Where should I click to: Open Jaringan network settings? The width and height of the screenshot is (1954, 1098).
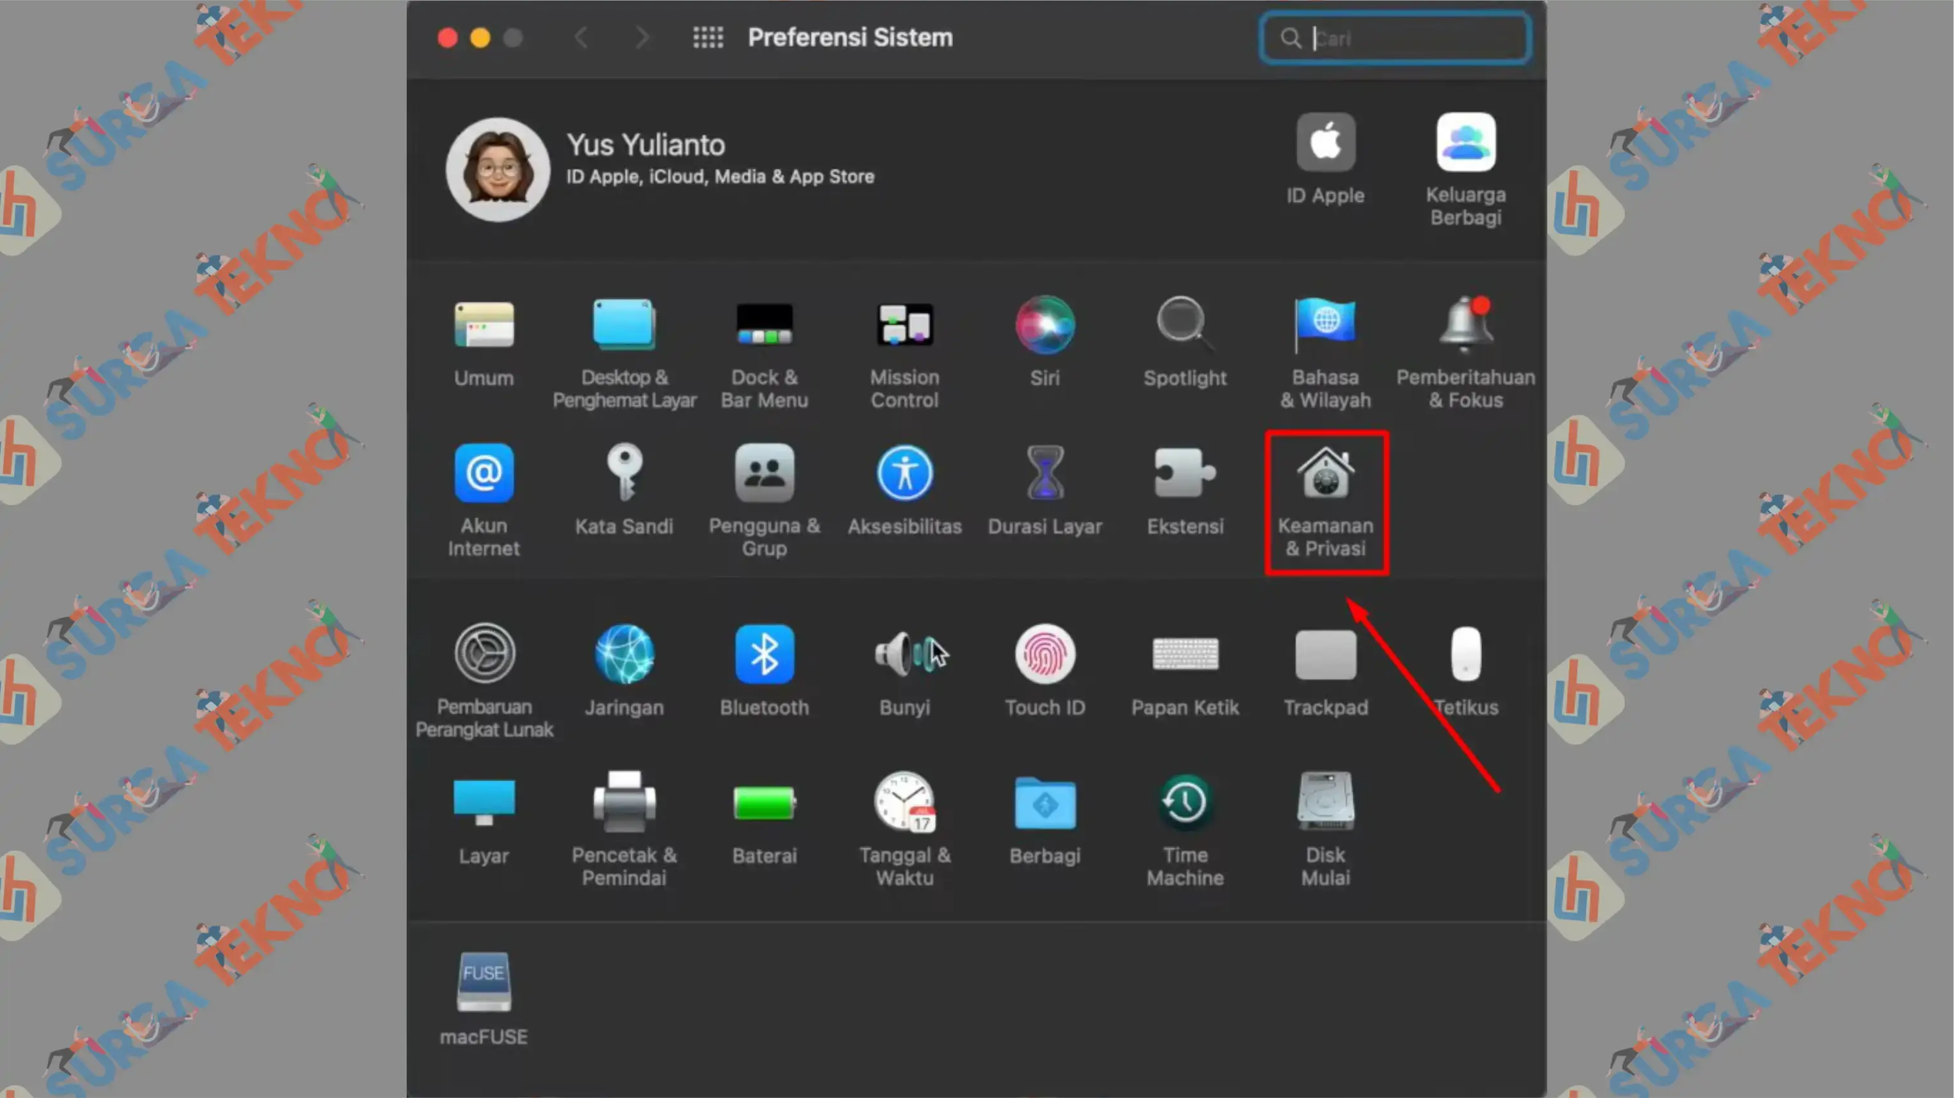[624, 654]
